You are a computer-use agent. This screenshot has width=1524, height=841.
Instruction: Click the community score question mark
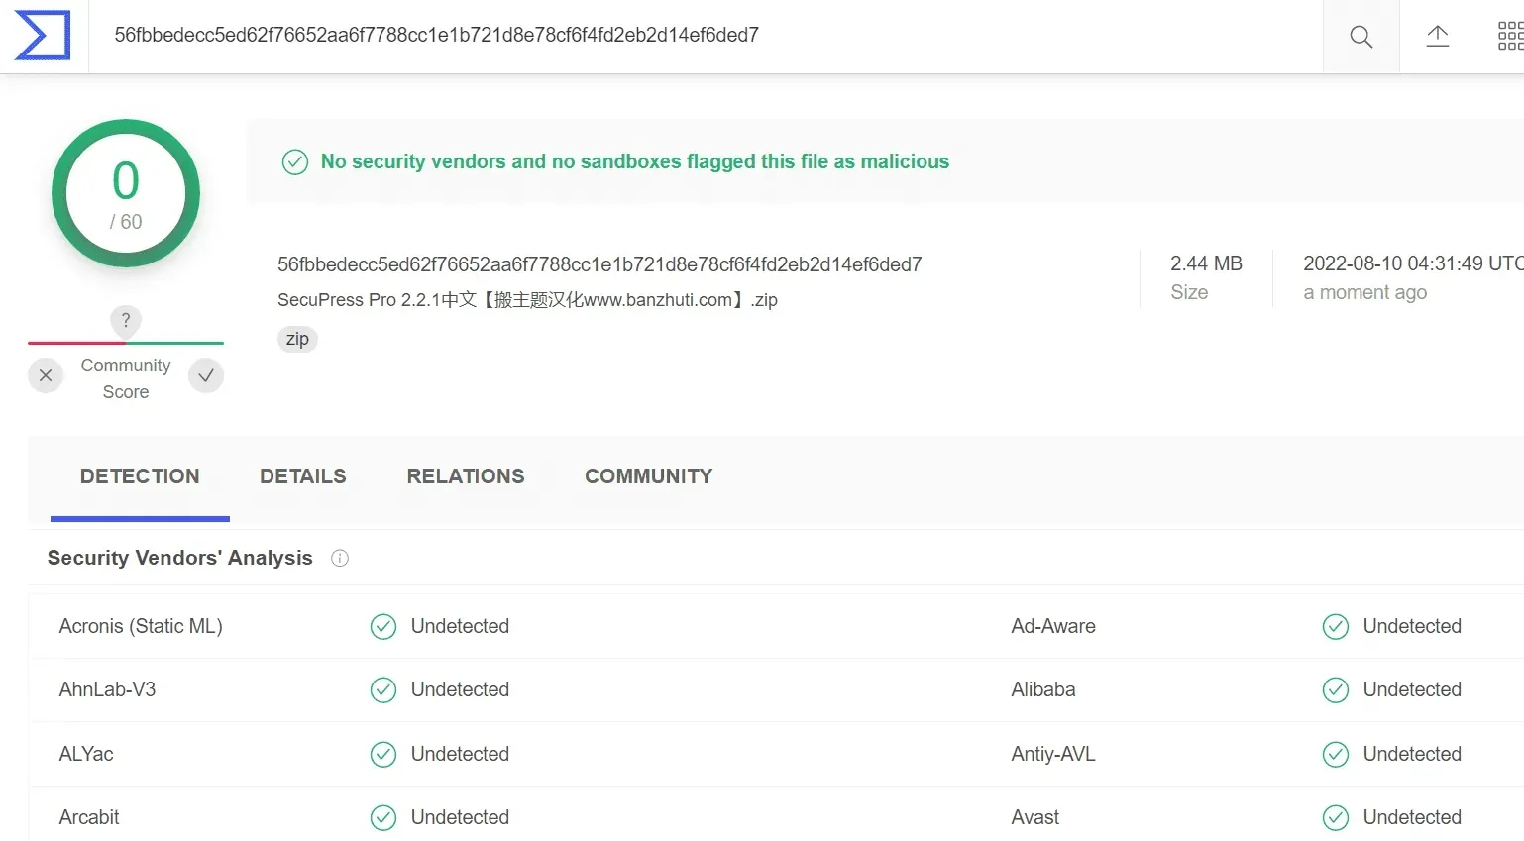pyautogui.click(x=126, y=320)
